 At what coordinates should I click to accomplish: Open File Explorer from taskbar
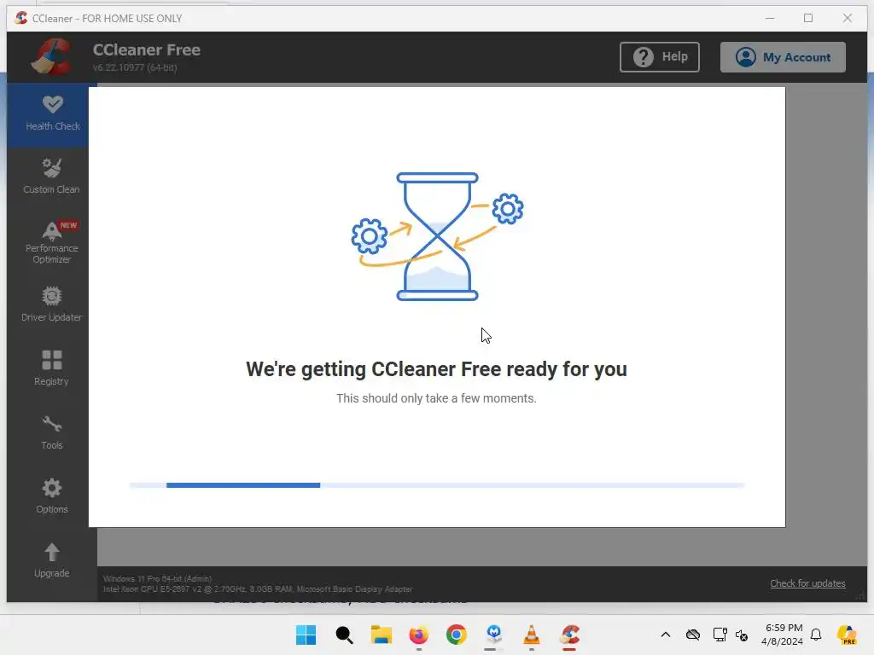coord(382,635)
